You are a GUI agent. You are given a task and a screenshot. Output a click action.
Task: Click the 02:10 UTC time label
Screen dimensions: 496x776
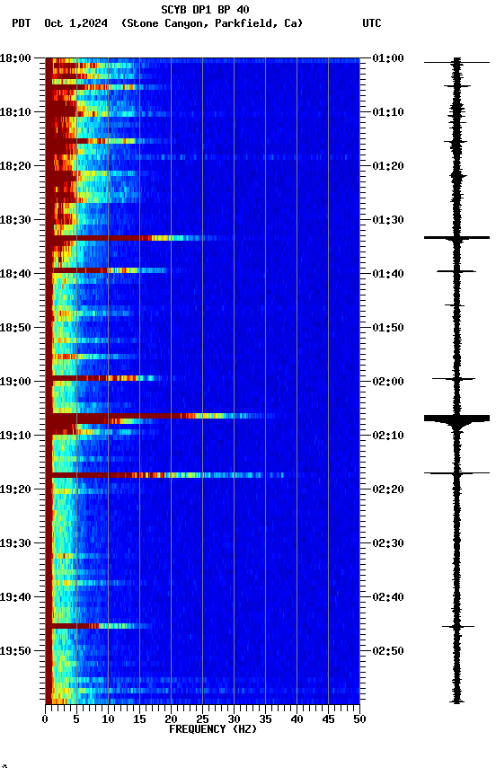388,436
